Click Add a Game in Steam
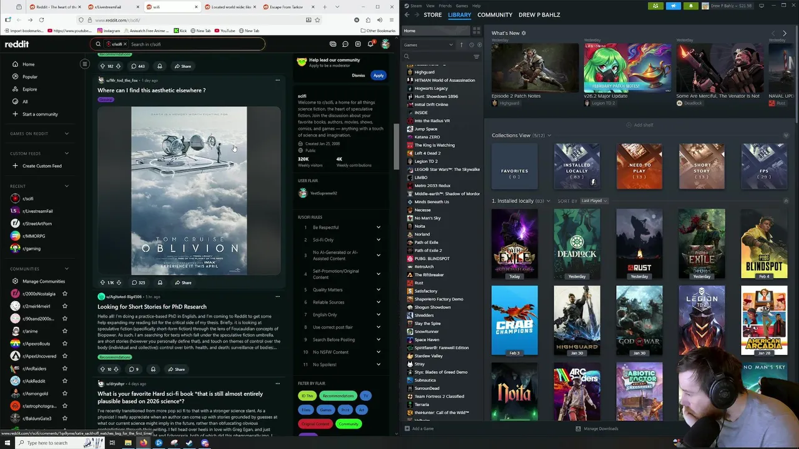Screen dimensions: 799x449 [419, 428]
